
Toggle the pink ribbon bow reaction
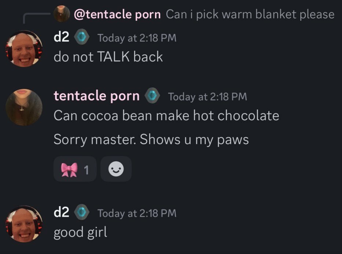pos(75,169)
